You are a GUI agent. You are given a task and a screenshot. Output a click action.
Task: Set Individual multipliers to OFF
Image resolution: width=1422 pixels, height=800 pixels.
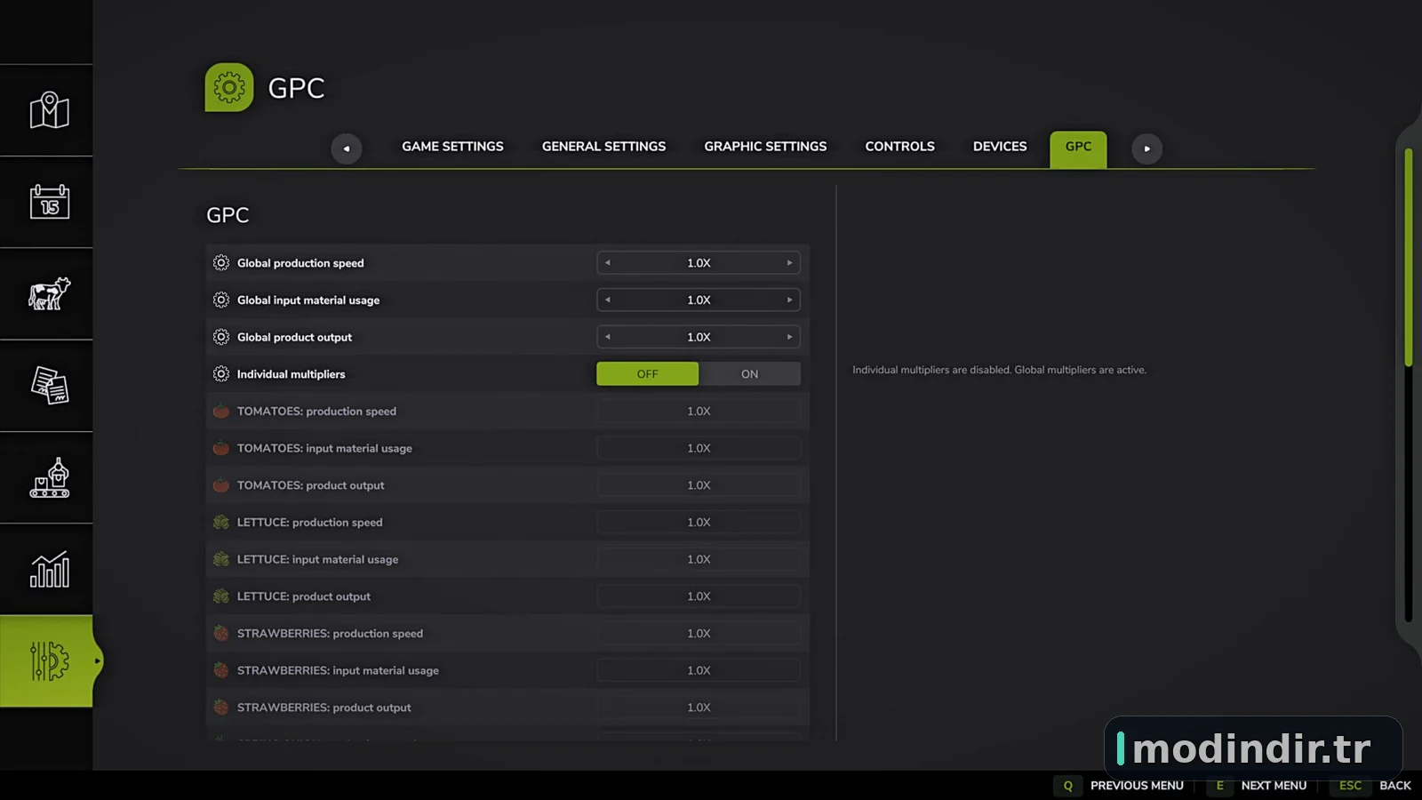pyautogui.click(x=647, y=374)
